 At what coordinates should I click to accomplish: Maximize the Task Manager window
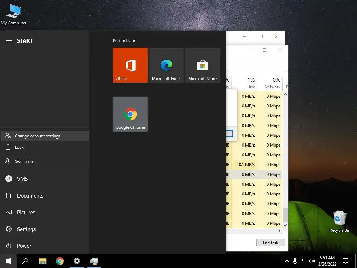pos(264,50)
